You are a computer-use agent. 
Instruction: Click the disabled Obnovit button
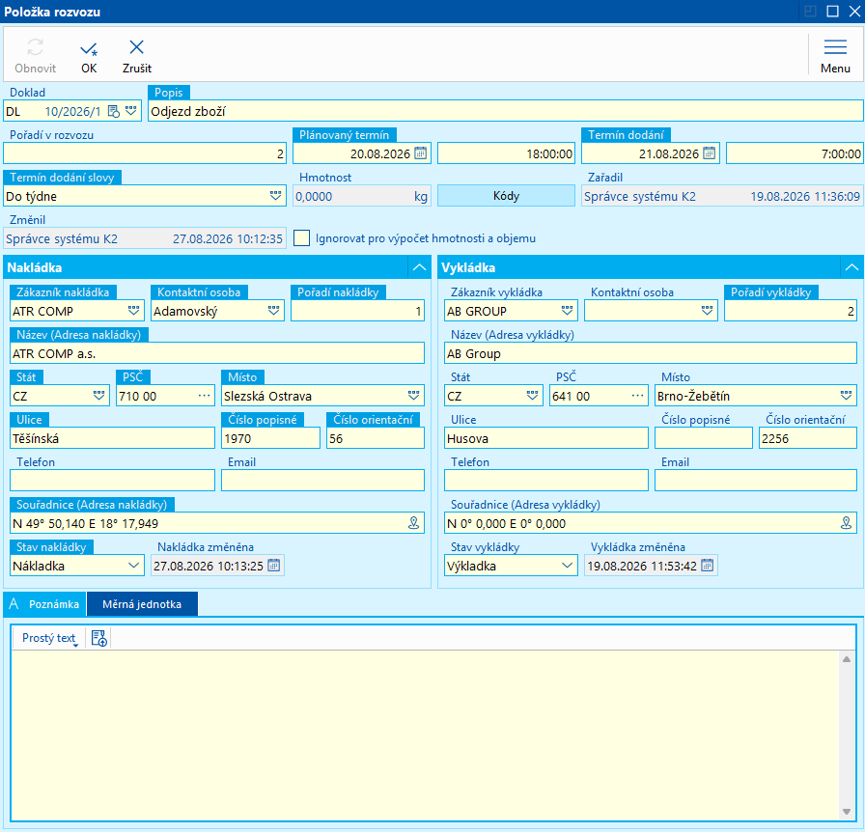36,55
